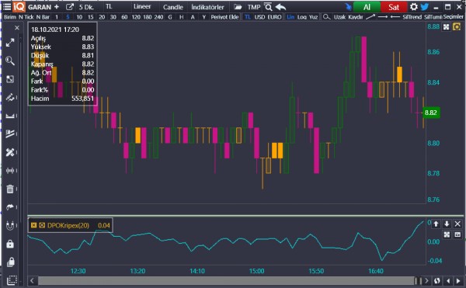This screenshot has height=288, width=466.
Task: Select USD currency option
Action: click(x=259, y=17)
